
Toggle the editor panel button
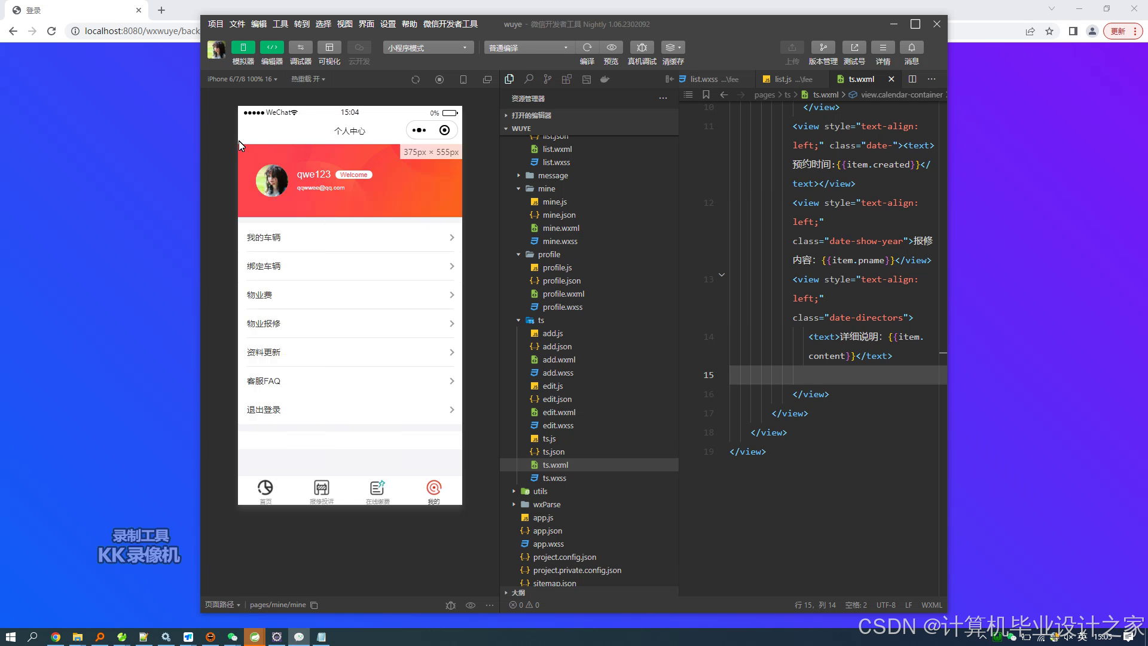click(271, 48)
